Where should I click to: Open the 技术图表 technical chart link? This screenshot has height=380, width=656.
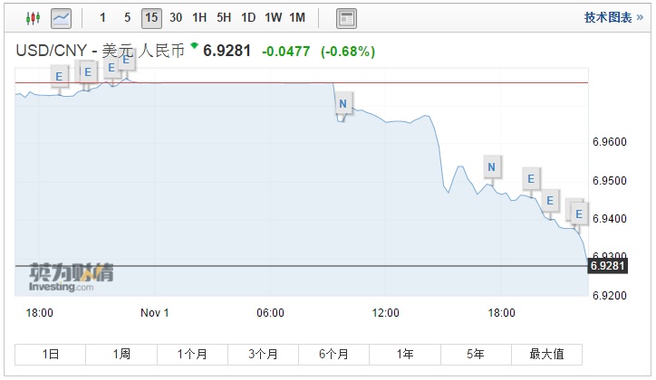click(607, 17)
